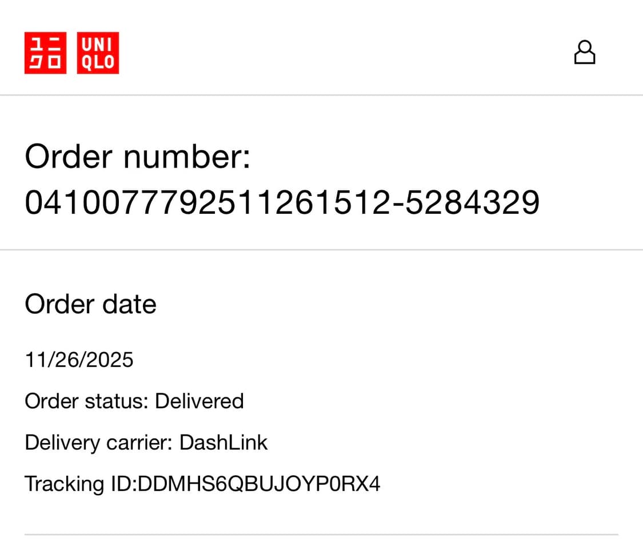Click the "Tracking ID:" label
The width and height of the screenshot is (643, 546).
81,484
